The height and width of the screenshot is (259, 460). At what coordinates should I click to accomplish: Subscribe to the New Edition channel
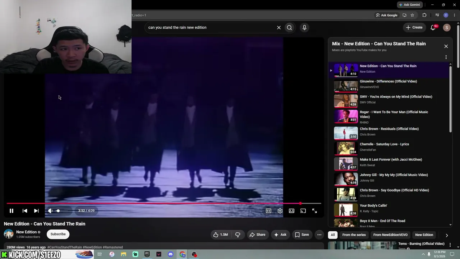pyautogui.click(x=58, y=234)
